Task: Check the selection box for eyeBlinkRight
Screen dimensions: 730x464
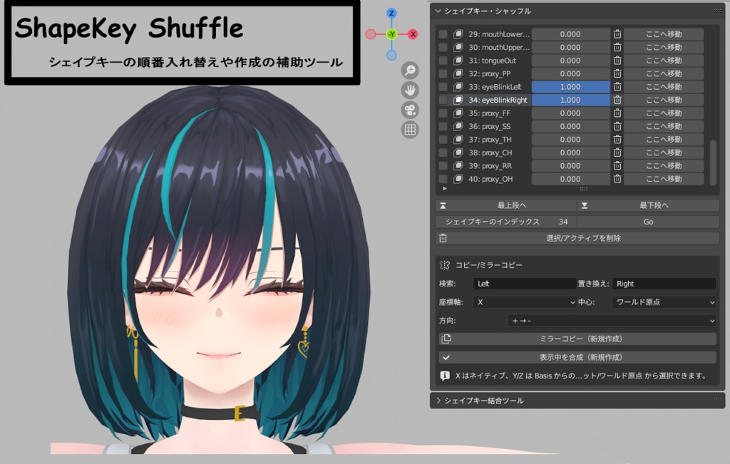Action: tap(443, 100)
